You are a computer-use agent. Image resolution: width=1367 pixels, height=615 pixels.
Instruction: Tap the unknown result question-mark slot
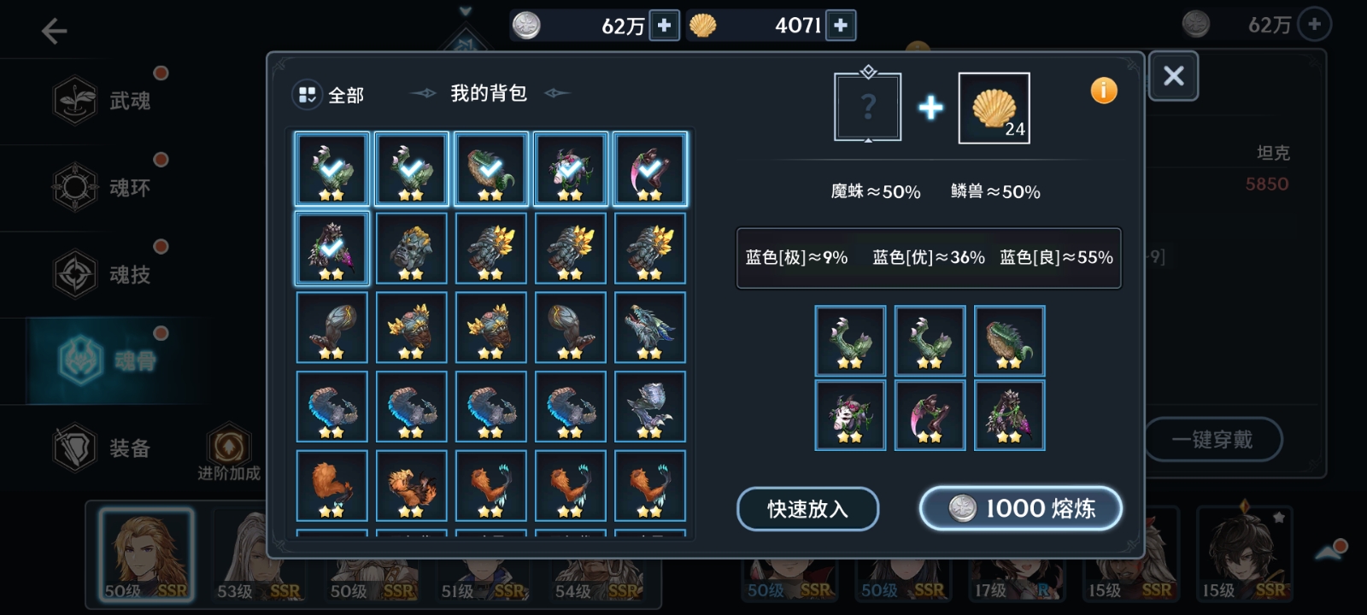[867, 107]
